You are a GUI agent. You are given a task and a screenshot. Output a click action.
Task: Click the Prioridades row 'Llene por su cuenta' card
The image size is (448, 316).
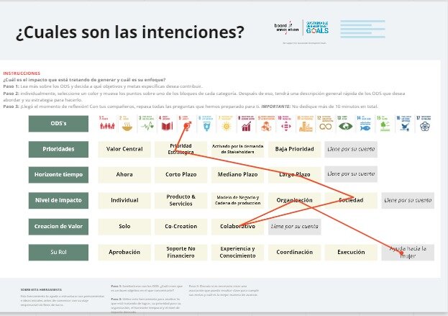[351, 149]
